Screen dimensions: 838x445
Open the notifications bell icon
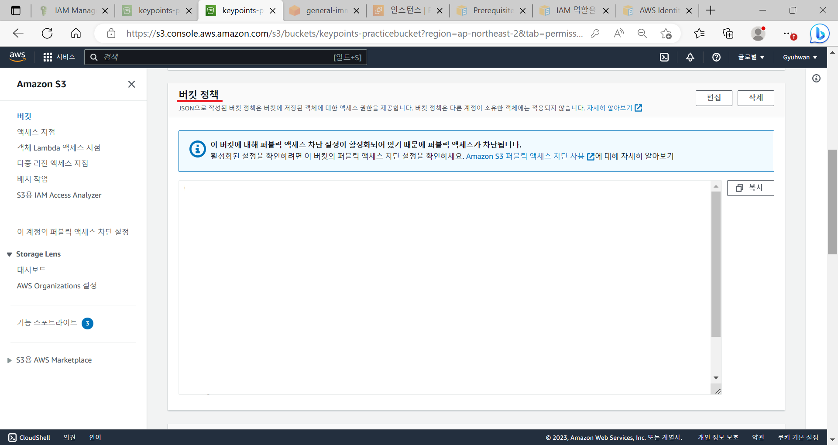pos(690,57)
